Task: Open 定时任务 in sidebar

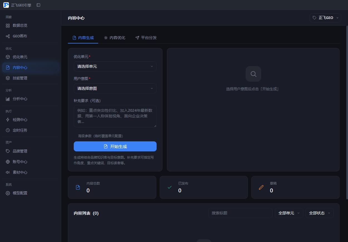Action: click(30, 130)
